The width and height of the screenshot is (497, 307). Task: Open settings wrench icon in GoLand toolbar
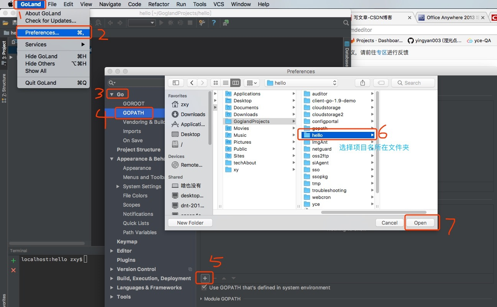coord(202,23)
